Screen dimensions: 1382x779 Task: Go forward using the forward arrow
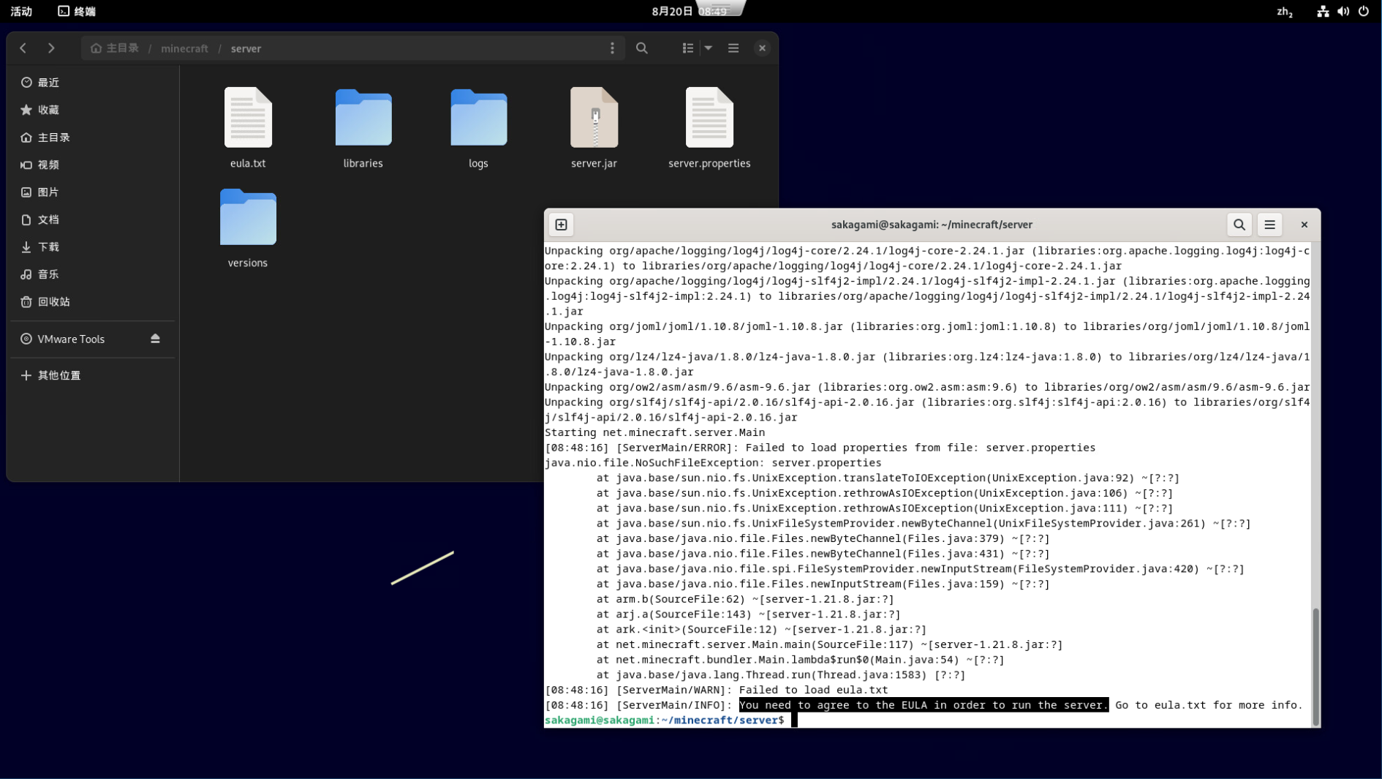pos(51,48)
